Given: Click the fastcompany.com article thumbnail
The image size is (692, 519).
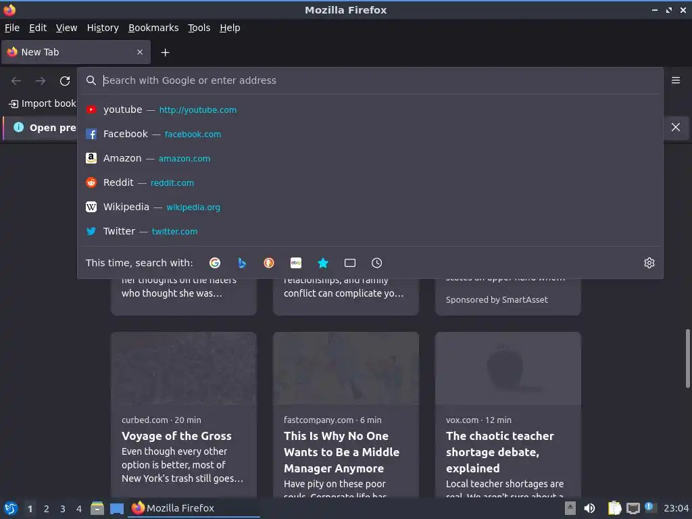Looking at the screenshot, I should pyautogui.click(x=345, y=368).
